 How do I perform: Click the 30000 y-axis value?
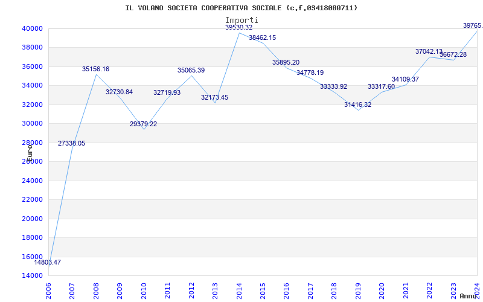click(x=32, y=124)
